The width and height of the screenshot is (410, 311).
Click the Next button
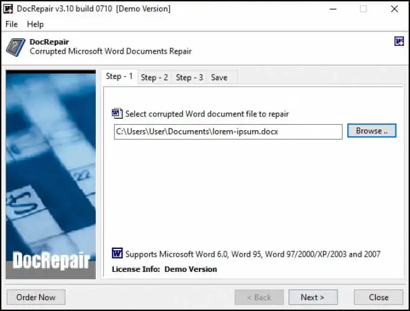click(313, 297)
